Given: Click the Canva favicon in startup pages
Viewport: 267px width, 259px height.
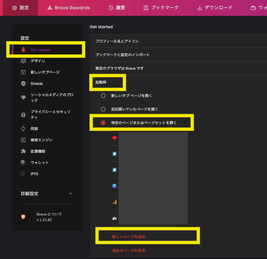Looking at the screenshot, I should pyautogui.click(x=115, y=186).
